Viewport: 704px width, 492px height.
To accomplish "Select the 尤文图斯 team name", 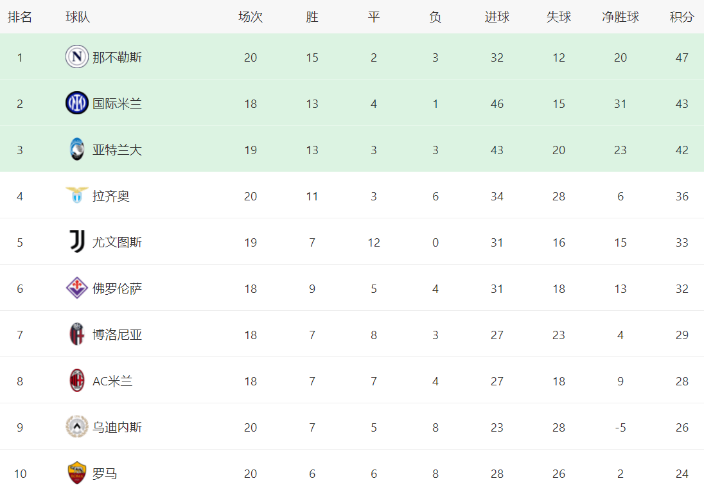I will coord(117,243).
